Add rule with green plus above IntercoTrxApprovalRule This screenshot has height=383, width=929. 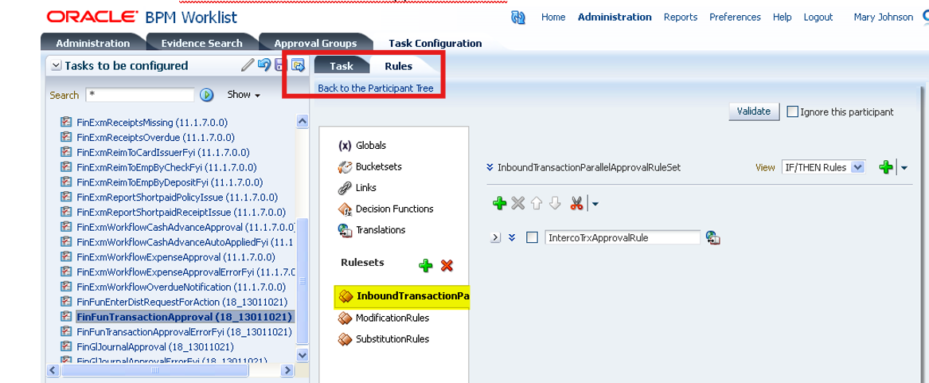[x=499, y=203]
